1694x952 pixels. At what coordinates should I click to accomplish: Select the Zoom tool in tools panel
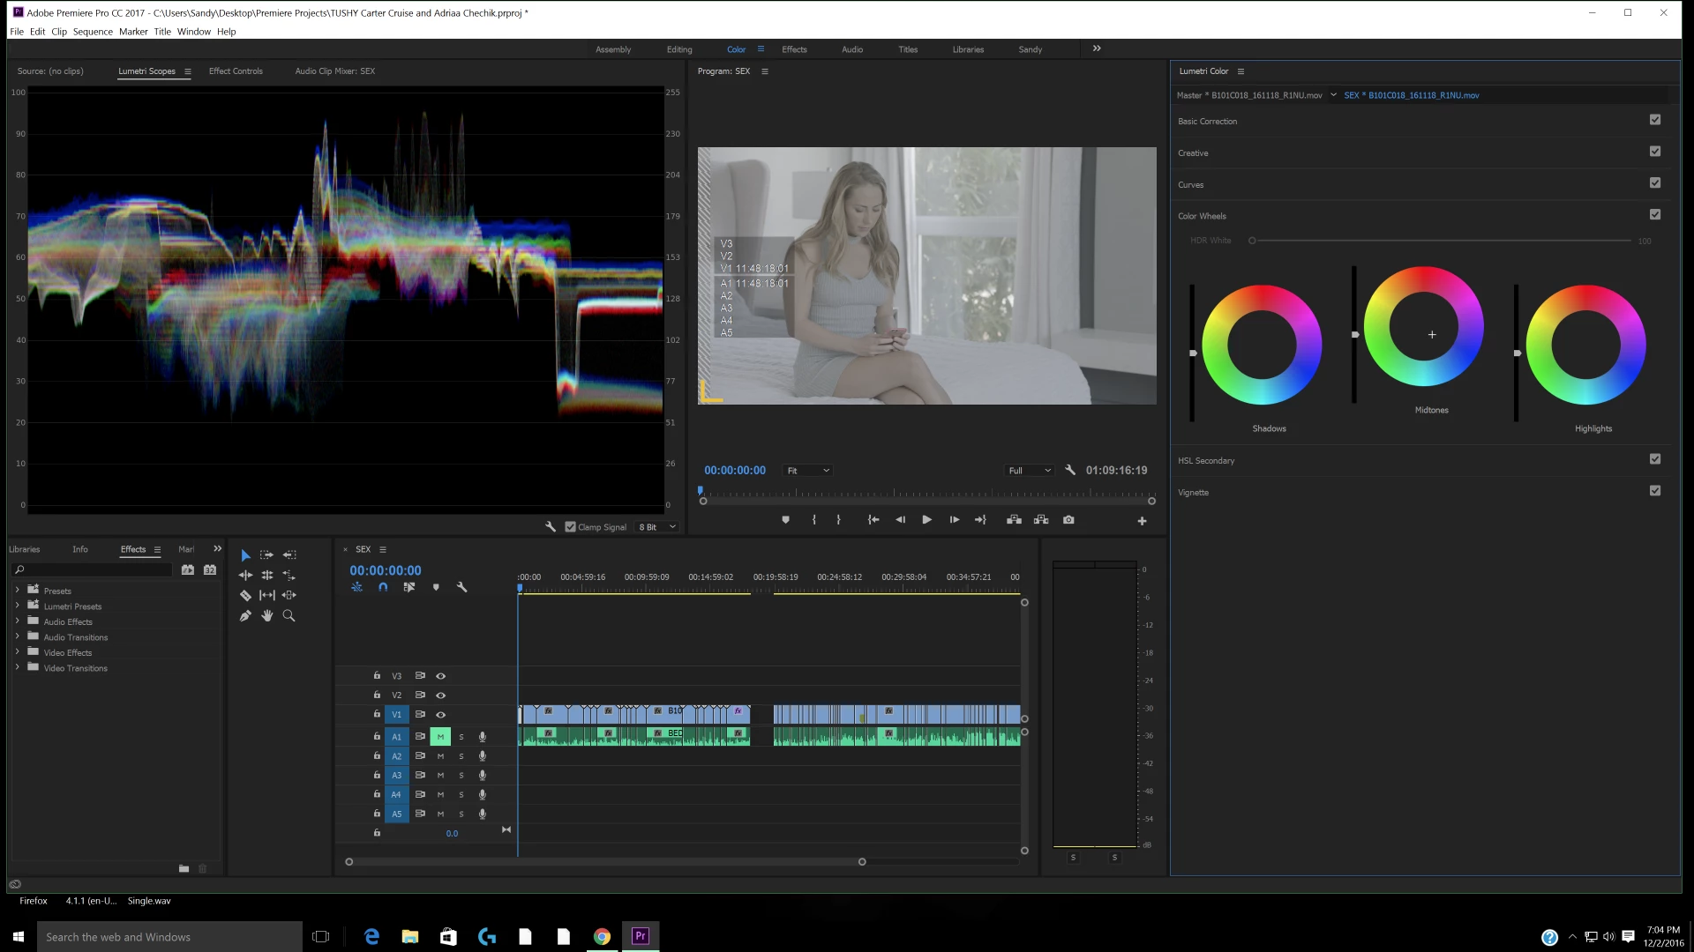pos(289,616)
